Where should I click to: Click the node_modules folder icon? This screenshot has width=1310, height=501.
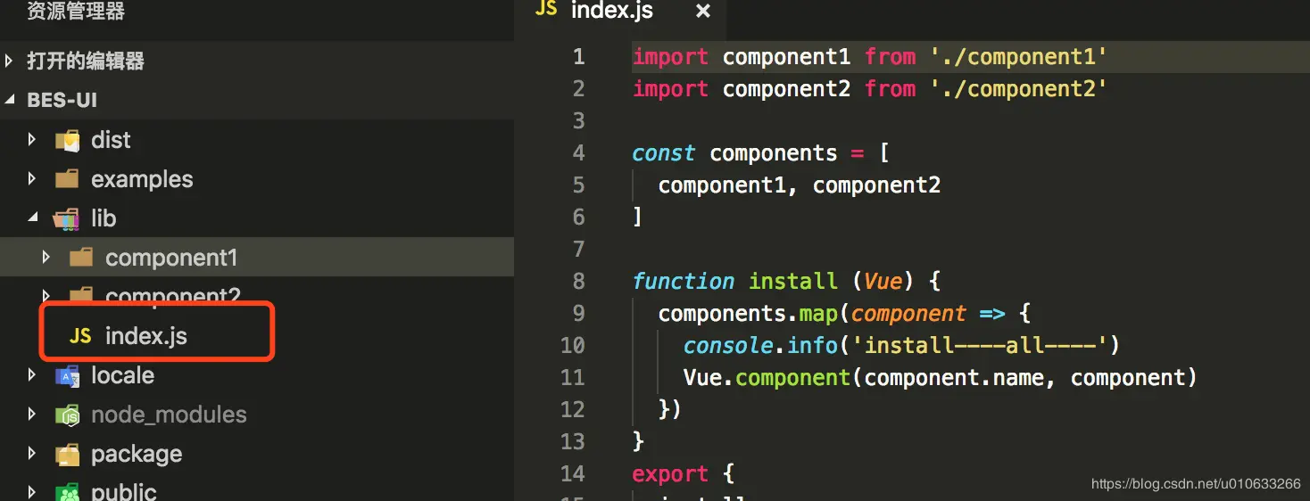point(67,415)
